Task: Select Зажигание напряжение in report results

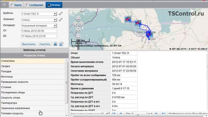Action: (33, 108)
